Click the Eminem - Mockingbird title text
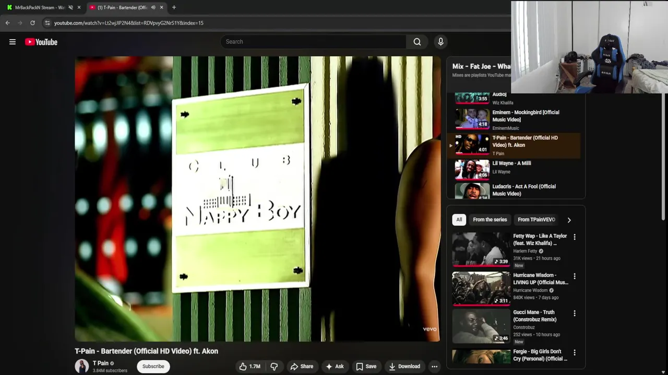Viewport: 668px width, 375px height. click(x=526, y=116)
